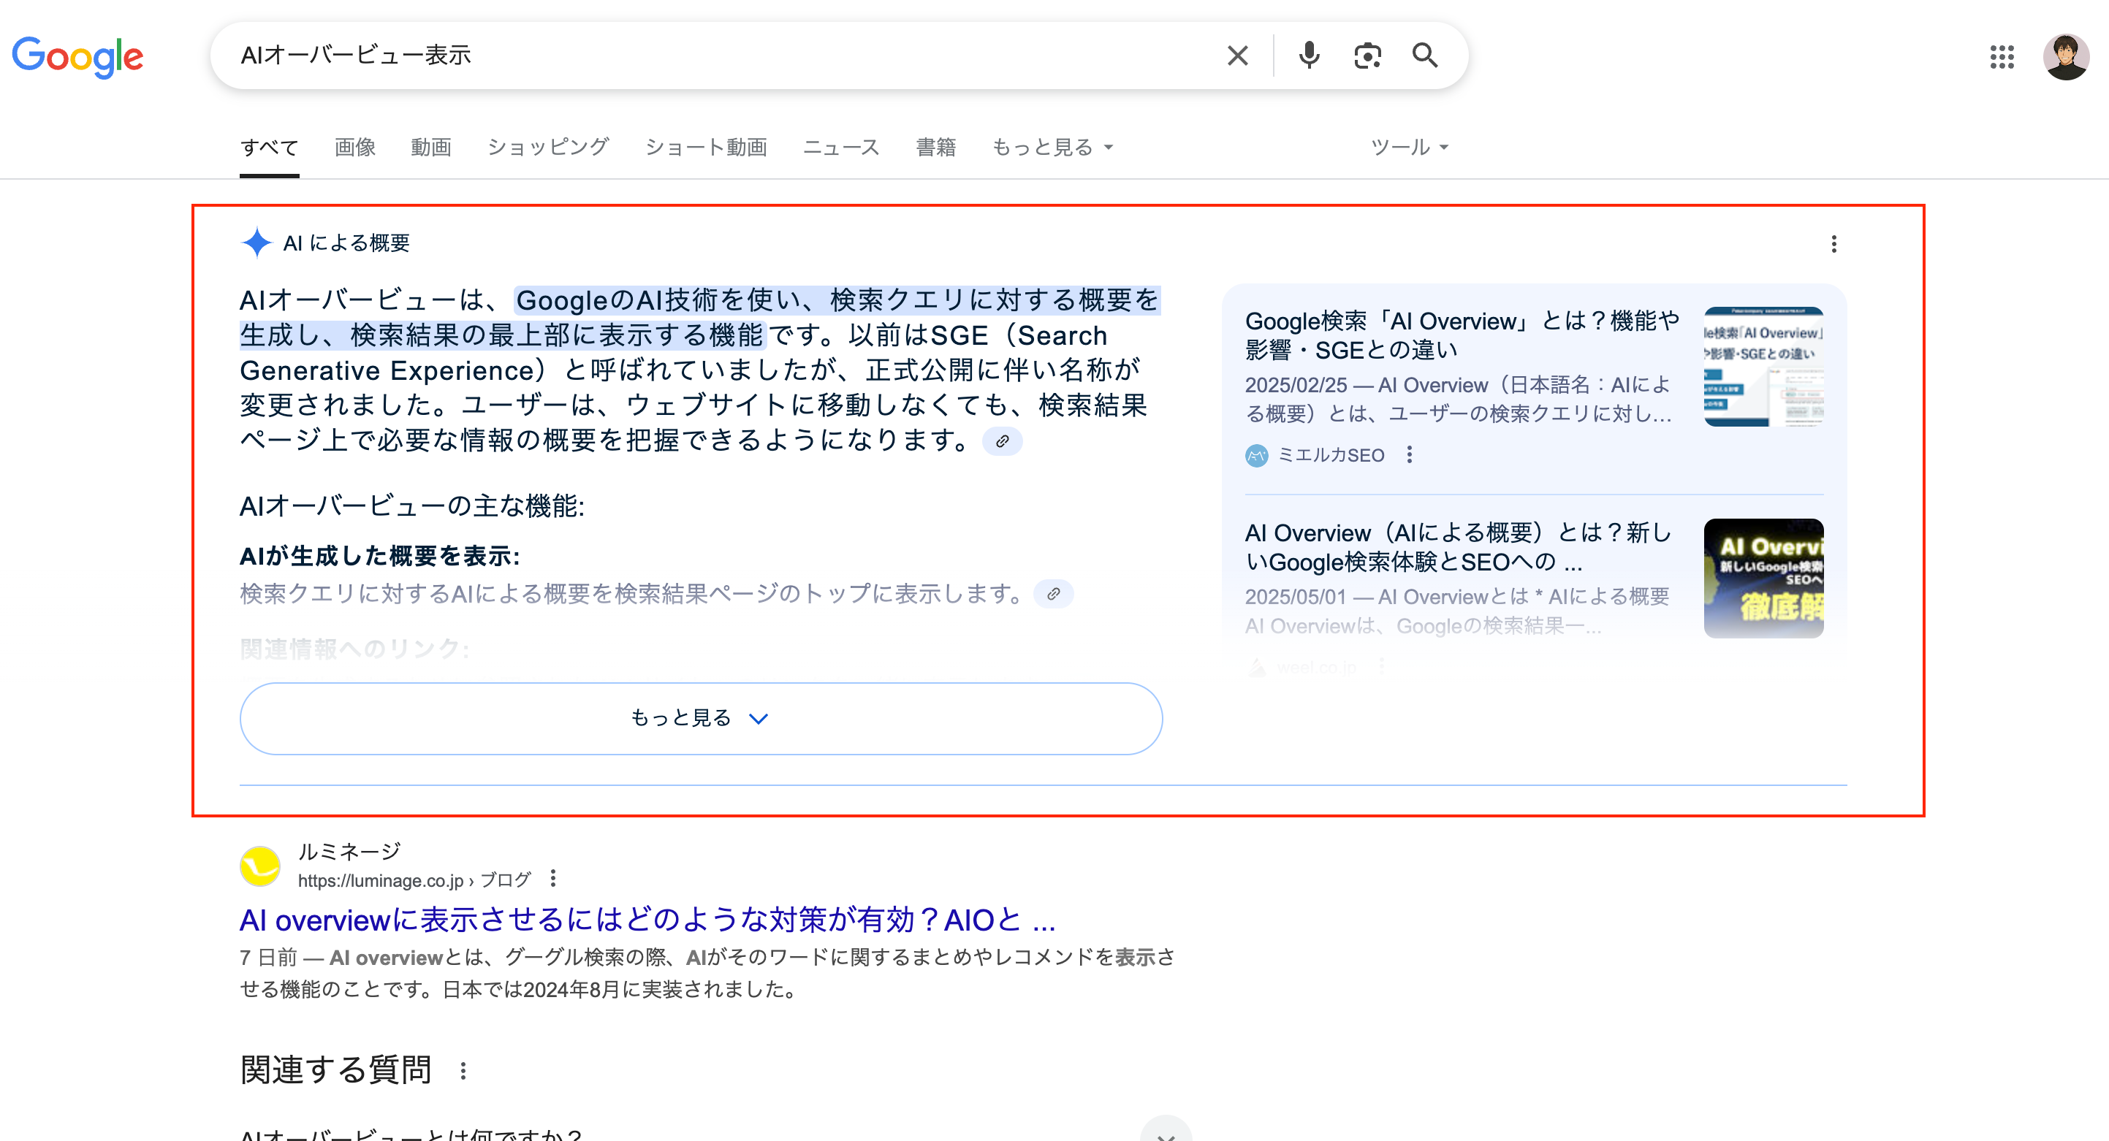Click the ミエルカSEO site favicon
The height and width of the screenshot is (1141, 2109).
pos(1257,455)
